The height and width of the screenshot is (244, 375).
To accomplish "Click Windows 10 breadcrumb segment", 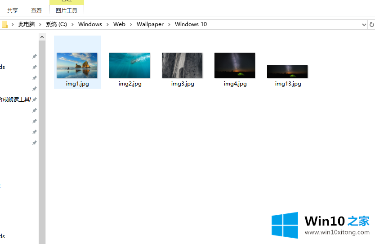I will (191, 24).
